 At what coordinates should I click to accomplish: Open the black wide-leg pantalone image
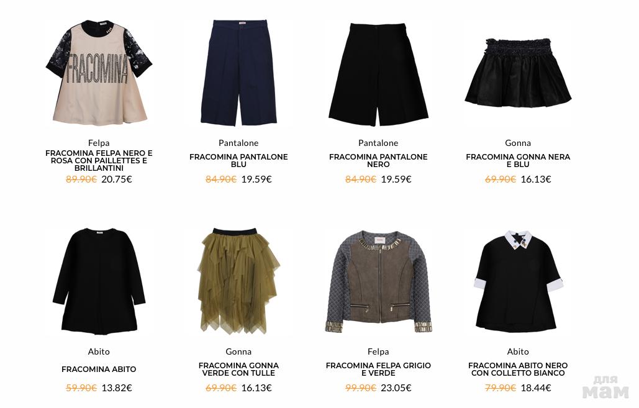point(378,74)
